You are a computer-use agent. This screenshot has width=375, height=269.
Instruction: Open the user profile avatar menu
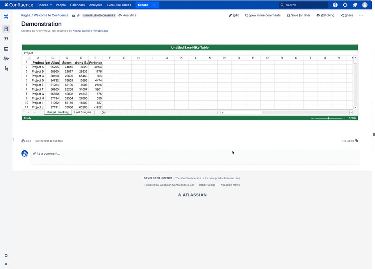(365, 5)
